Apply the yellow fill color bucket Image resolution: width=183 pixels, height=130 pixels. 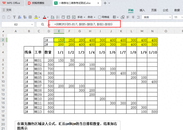point(36,17)
